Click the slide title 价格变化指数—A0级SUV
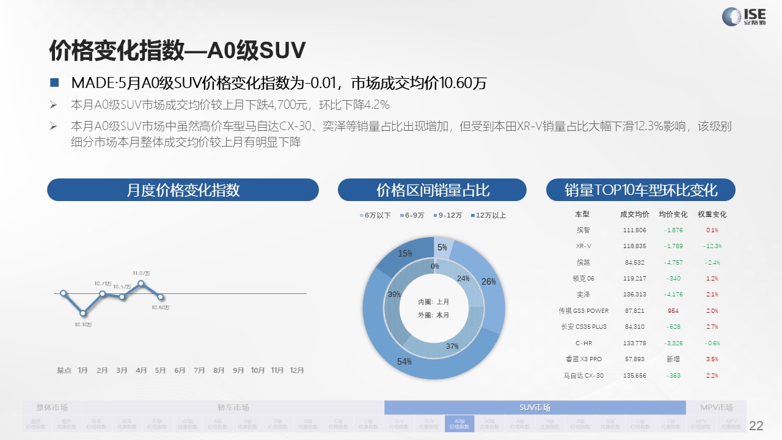Screen dimensions: 782x440 177,51
